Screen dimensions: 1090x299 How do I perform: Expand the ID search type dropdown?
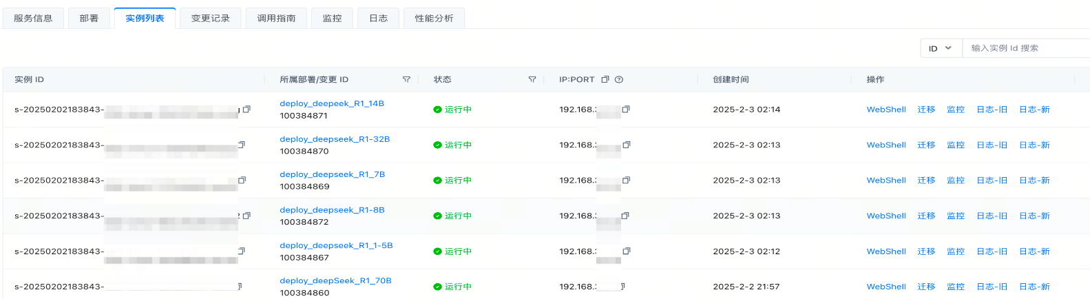pyautogui.click(x=941, y=48)
